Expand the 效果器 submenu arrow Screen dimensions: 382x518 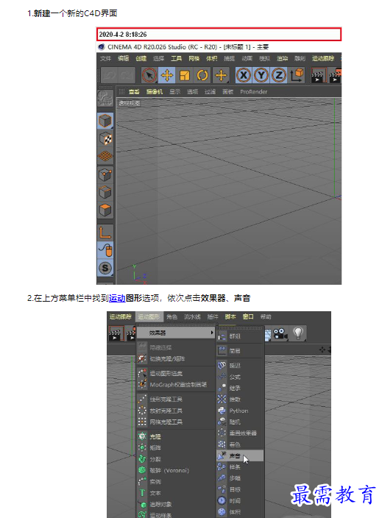point(212,333)
